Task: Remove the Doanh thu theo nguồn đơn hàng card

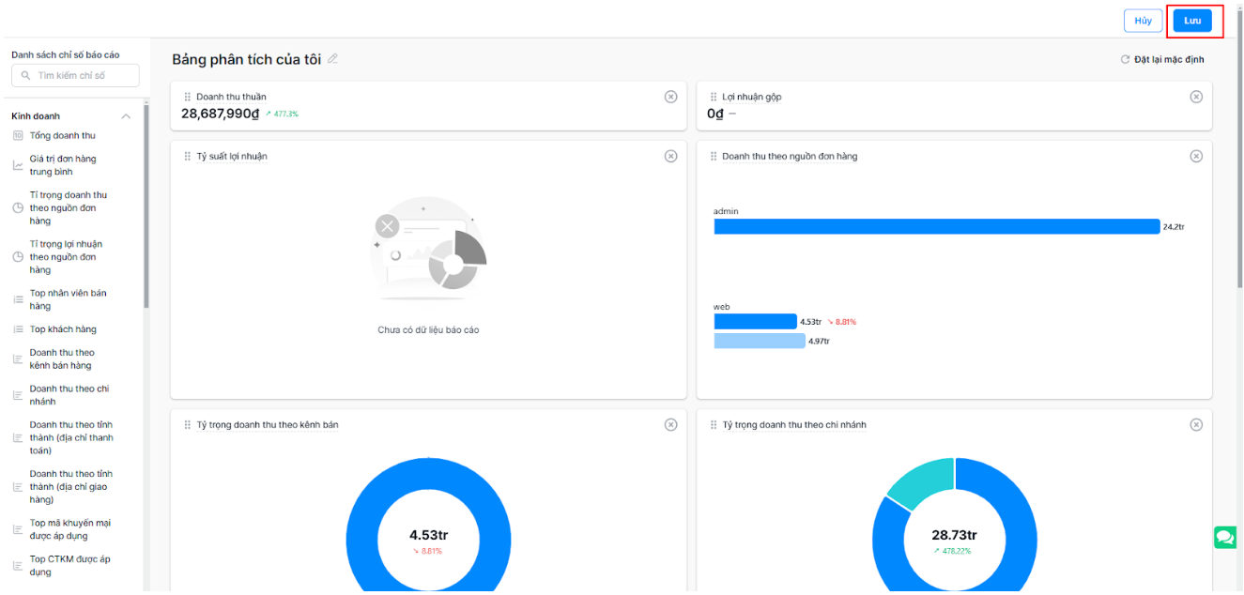Action: pyautogui.click(x=1196, y=157)
